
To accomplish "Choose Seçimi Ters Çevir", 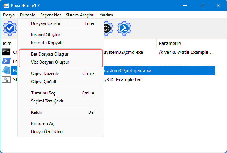I will click(x=60, y=101).
